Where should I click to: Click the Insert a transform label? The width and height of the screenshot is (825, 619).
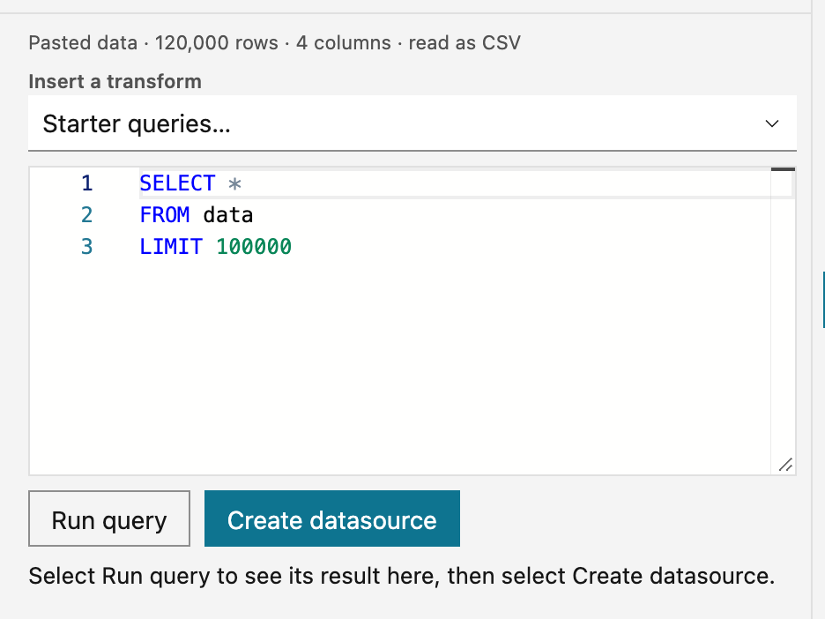tap(115, 82)
